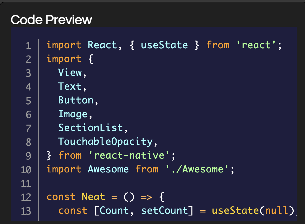Click 'from' keyword on line 9
Screen dimensions: 305x224
70,155
